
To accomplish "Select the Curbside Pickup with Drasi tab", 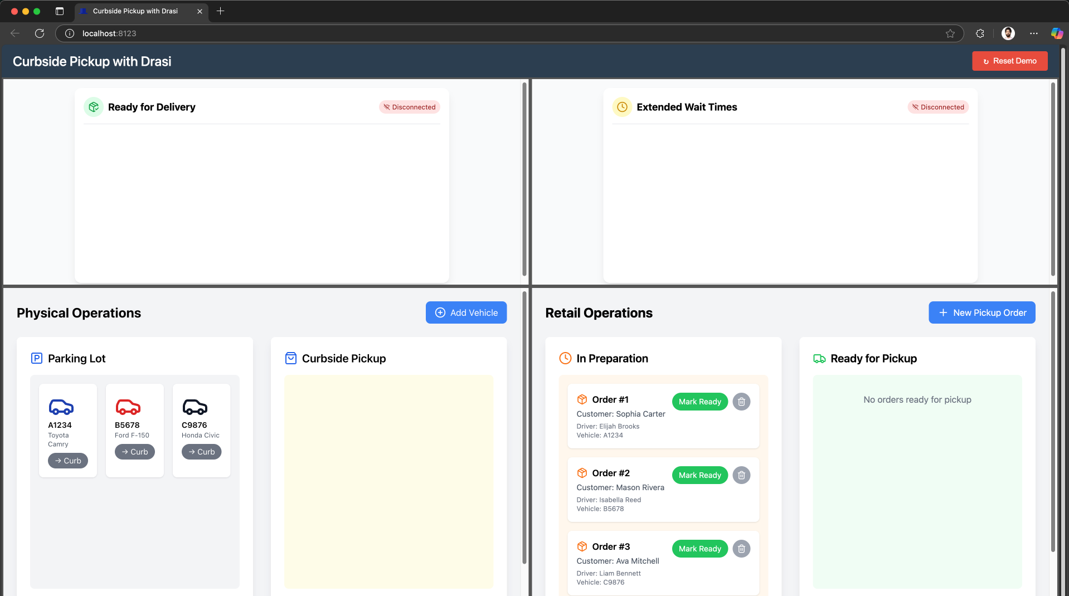I will pos(135,11).
